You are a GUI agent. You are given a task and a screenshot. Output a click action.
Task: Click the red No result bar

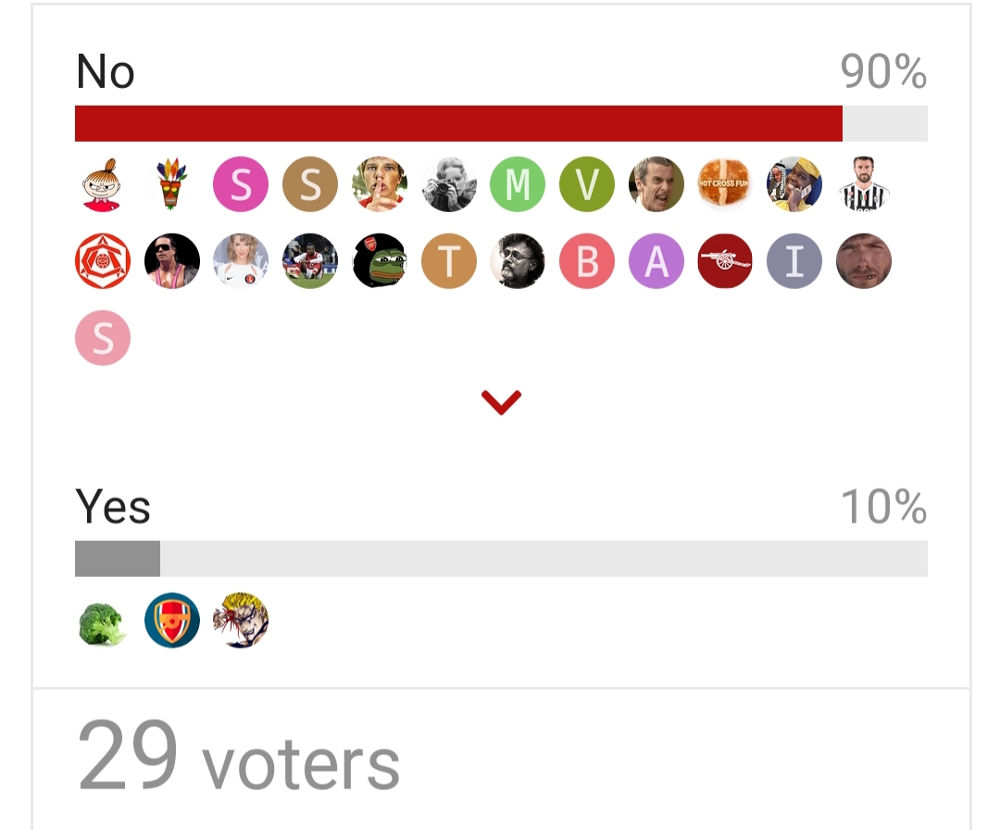pos(458,123)
